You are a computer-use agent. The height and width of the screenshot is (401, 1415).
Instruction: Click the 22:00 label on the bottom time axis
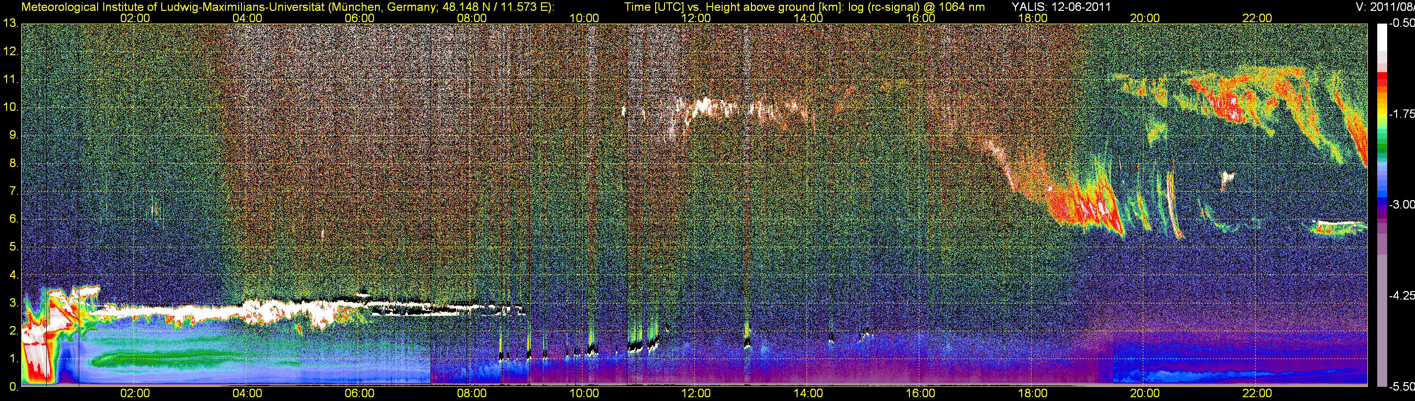[1257, 393]
